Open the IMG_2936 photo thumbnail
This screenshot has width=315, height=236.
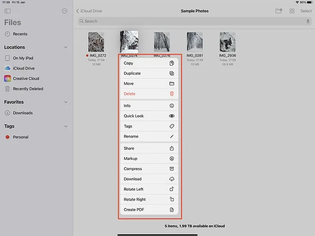[x=227, y=42]
